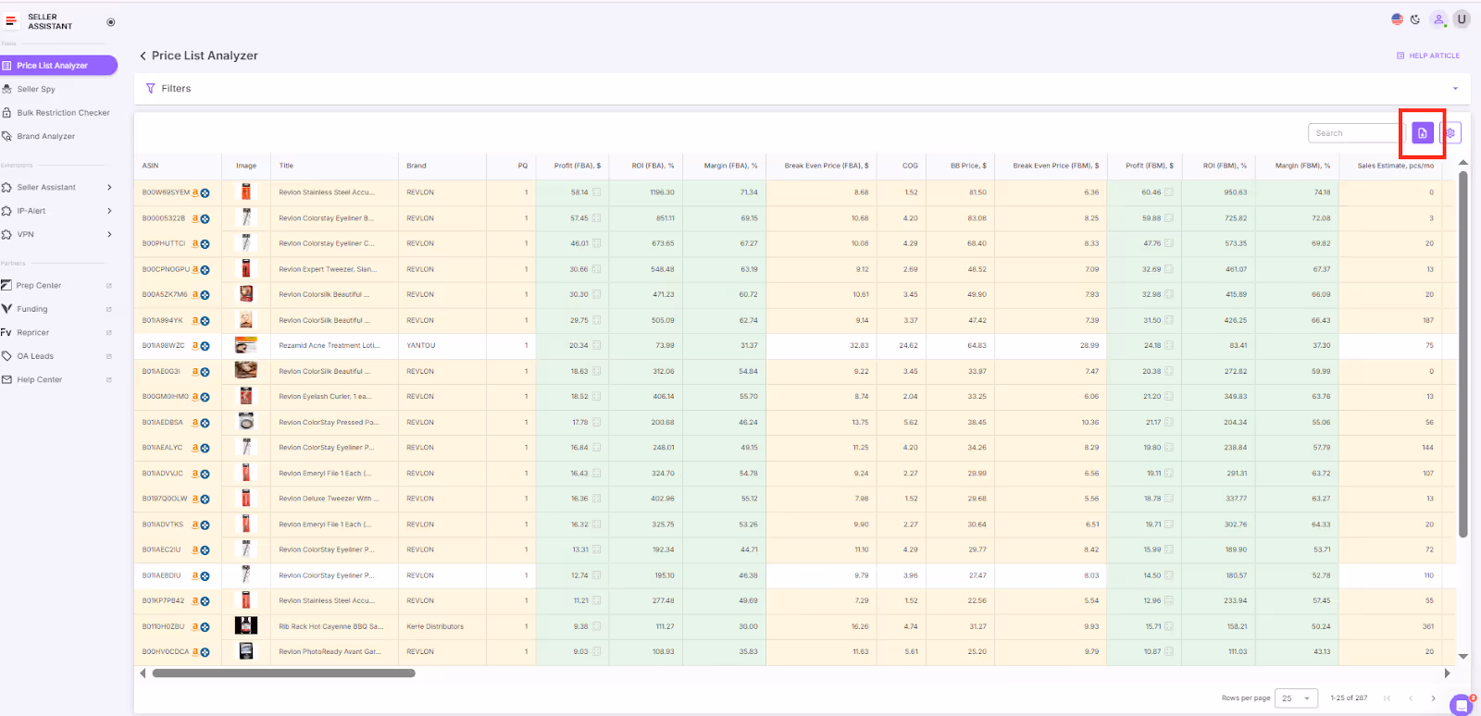Click Amazon icon for B00W69SYEM

tap(195, 192)
